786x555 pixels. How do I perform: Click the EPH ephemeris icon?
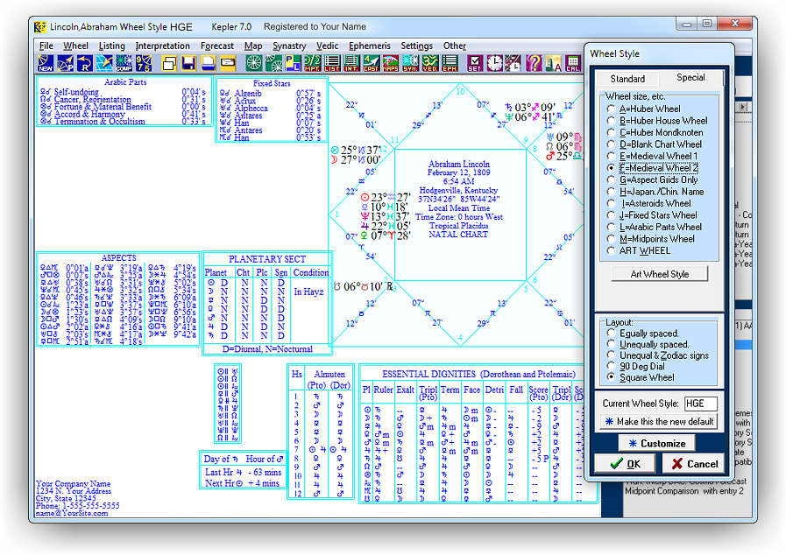coord(450,63)
